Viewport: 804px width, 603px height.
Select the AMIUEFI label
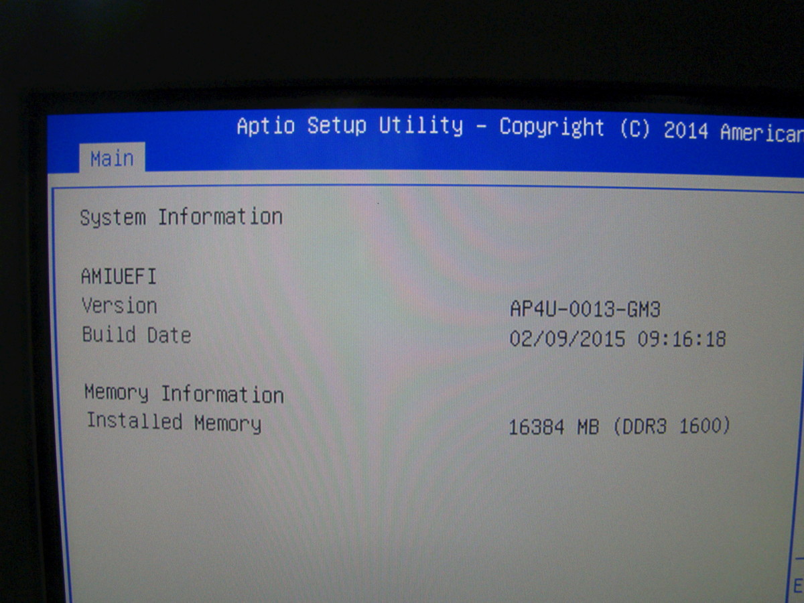tap(119, 276)
